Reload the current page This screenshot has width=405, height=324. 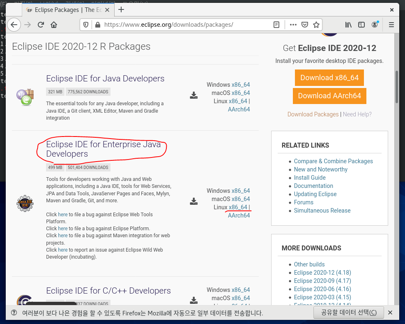41,25
